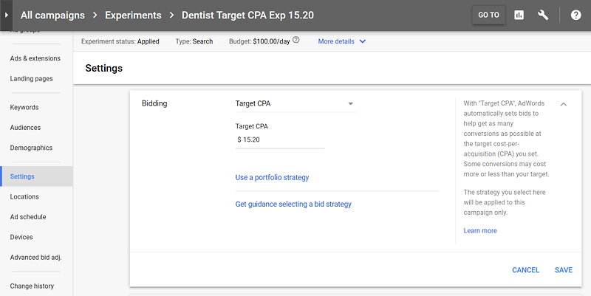The width and height of the screenshot is (591, 296).
Task: Click budget help info icon
Action: point(296,41)
